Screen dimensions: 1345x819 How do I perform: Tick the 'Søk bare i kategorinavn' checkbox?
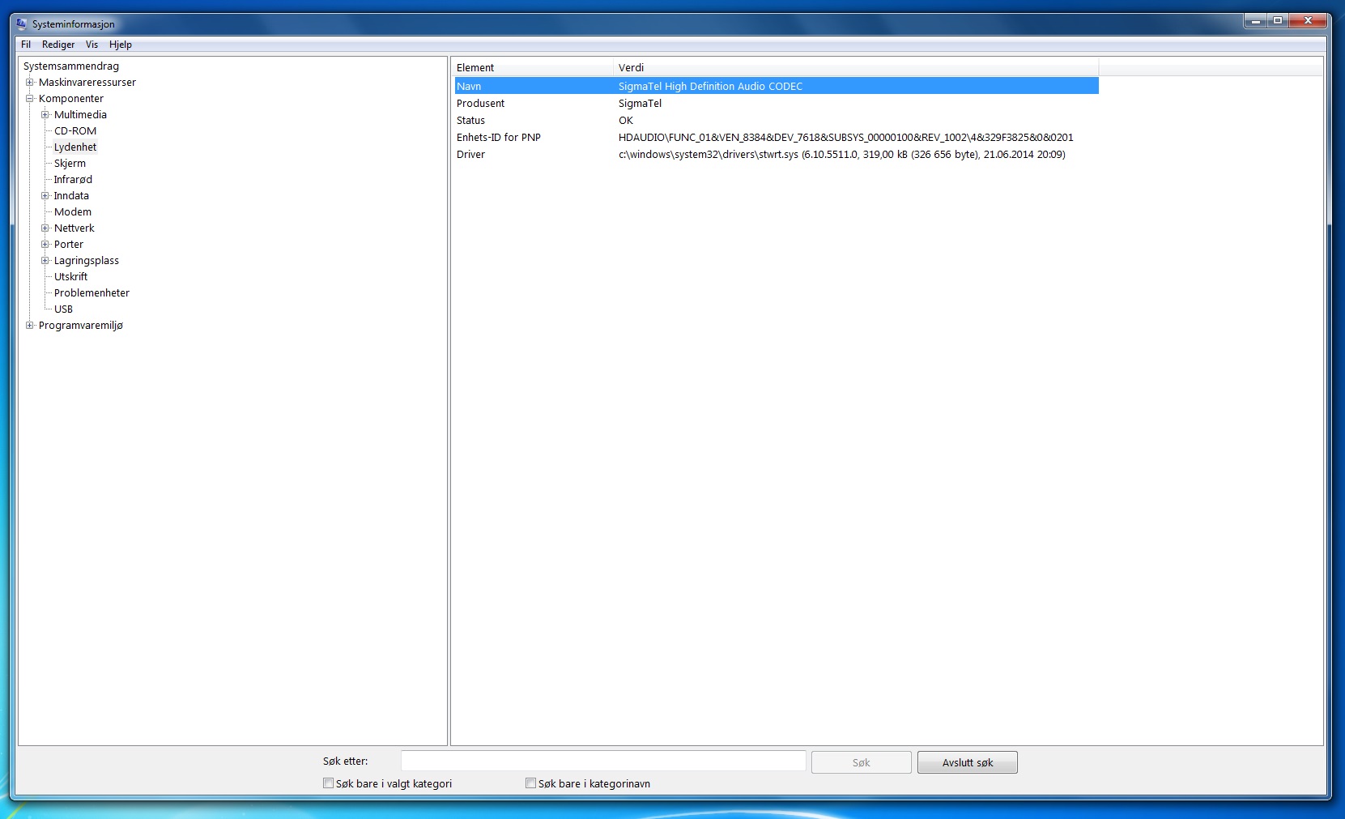click(530, 783)
